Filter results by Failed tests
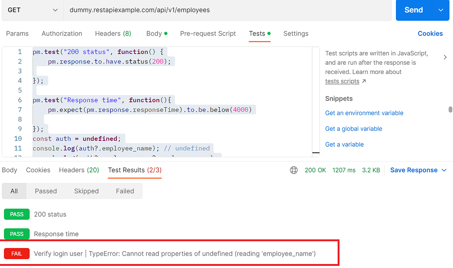453x268 pixels. [x=125, y=191]
